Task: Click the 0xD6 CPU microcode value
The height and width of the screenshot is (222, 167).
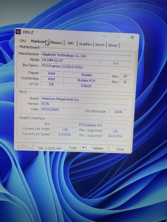Action: (x=118, y=112)
